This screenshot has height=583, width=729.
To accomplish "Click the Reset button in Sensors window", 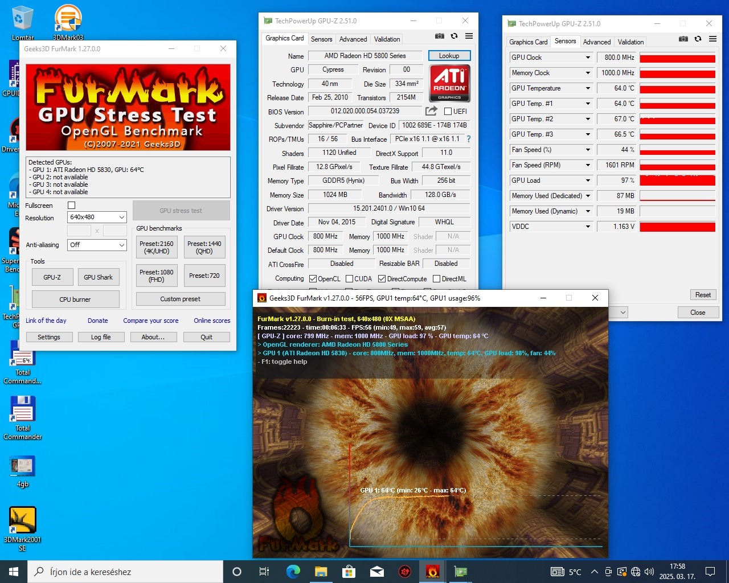I will coord(703,295).
